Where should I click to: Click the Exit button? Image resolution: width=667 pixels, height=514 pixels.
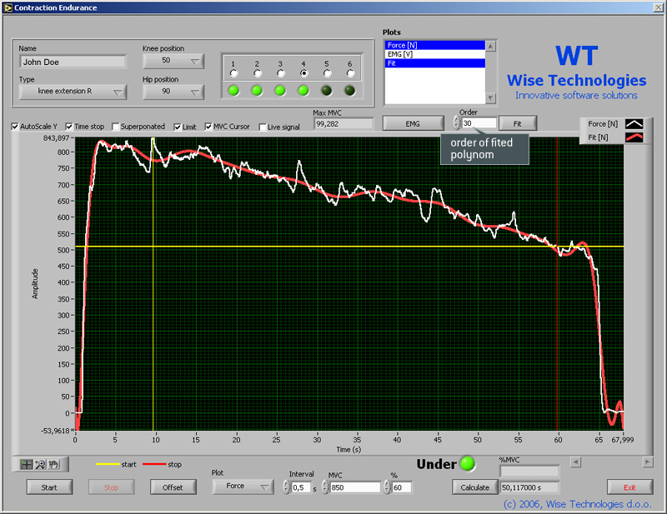(x=629, y=487)
